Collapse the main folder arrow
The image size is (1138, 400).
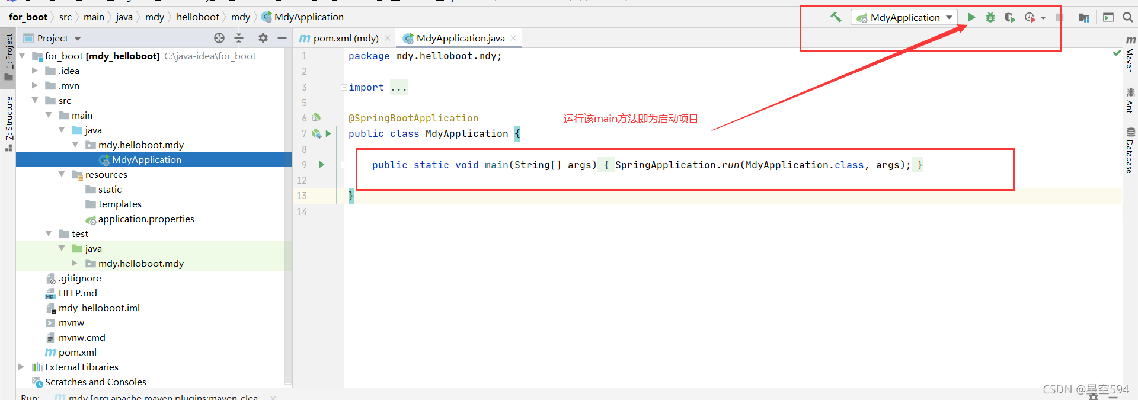49,115
